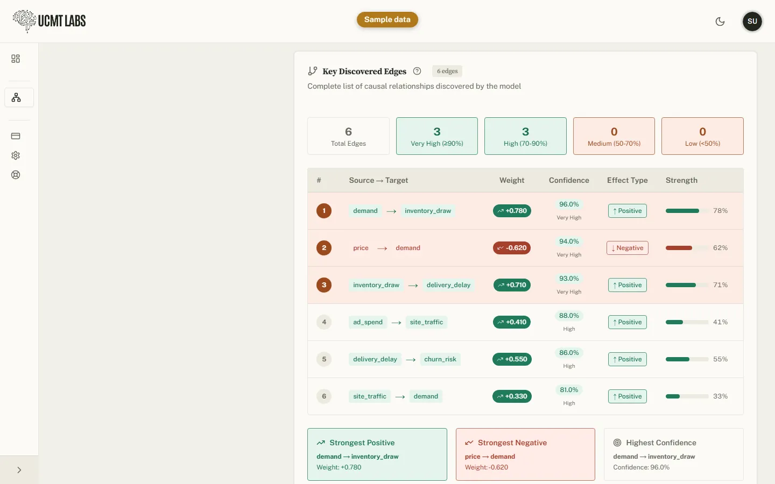Select the inventory_draw target tag in row 1
The image size is (775, 484).
tap(428, 211)
